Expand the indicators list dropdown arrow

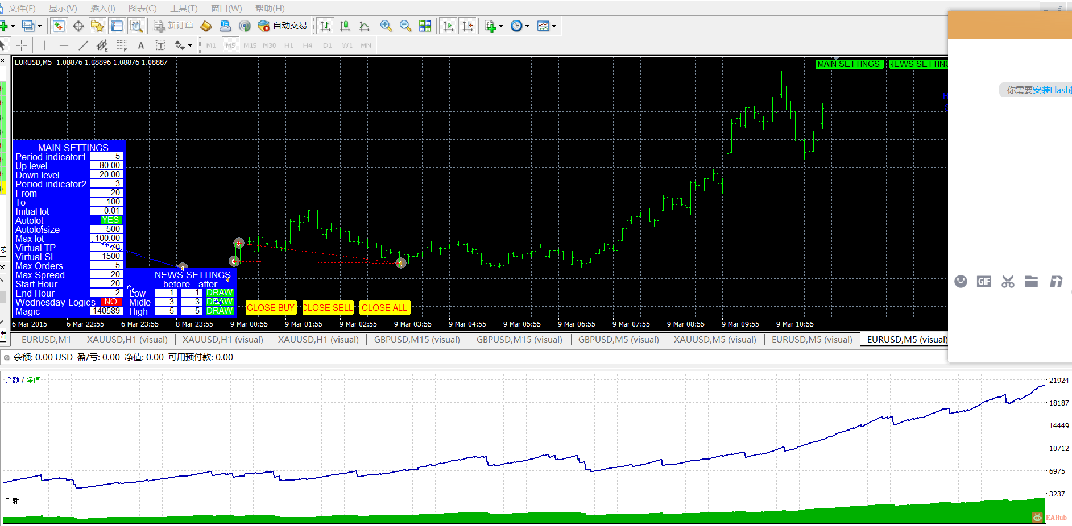tap(500, 26)
